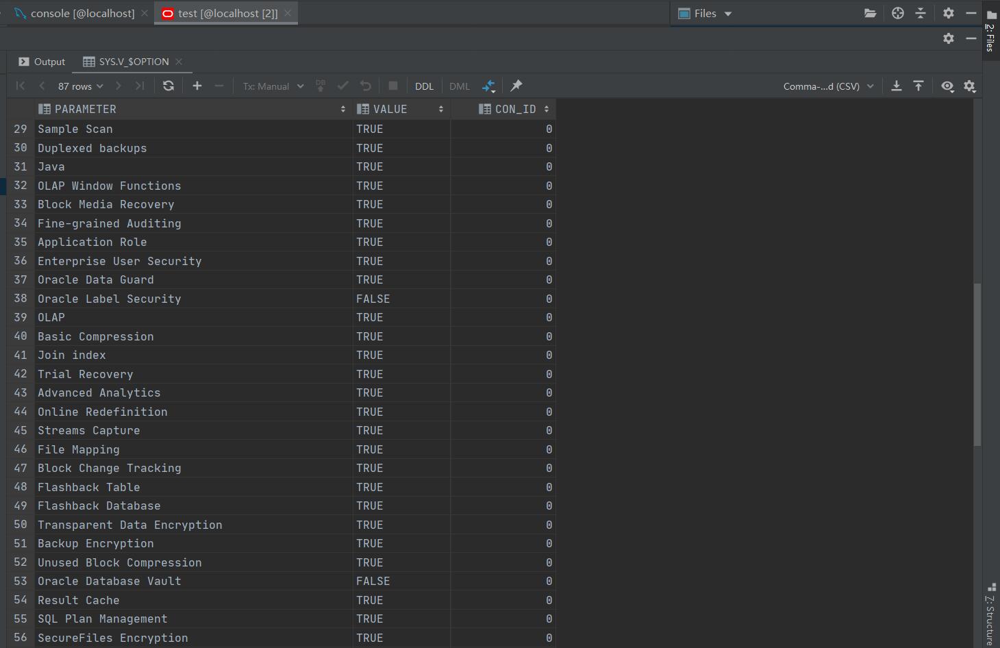Open table view settings gear

(970, 86)
